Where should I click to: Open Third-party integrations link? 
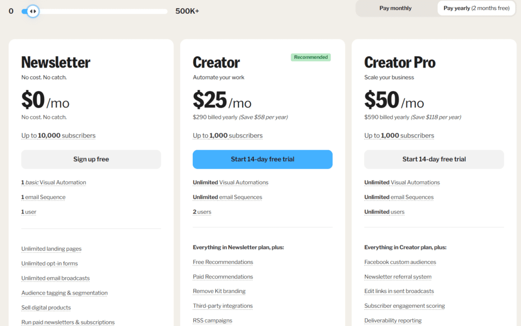[223, 306]
